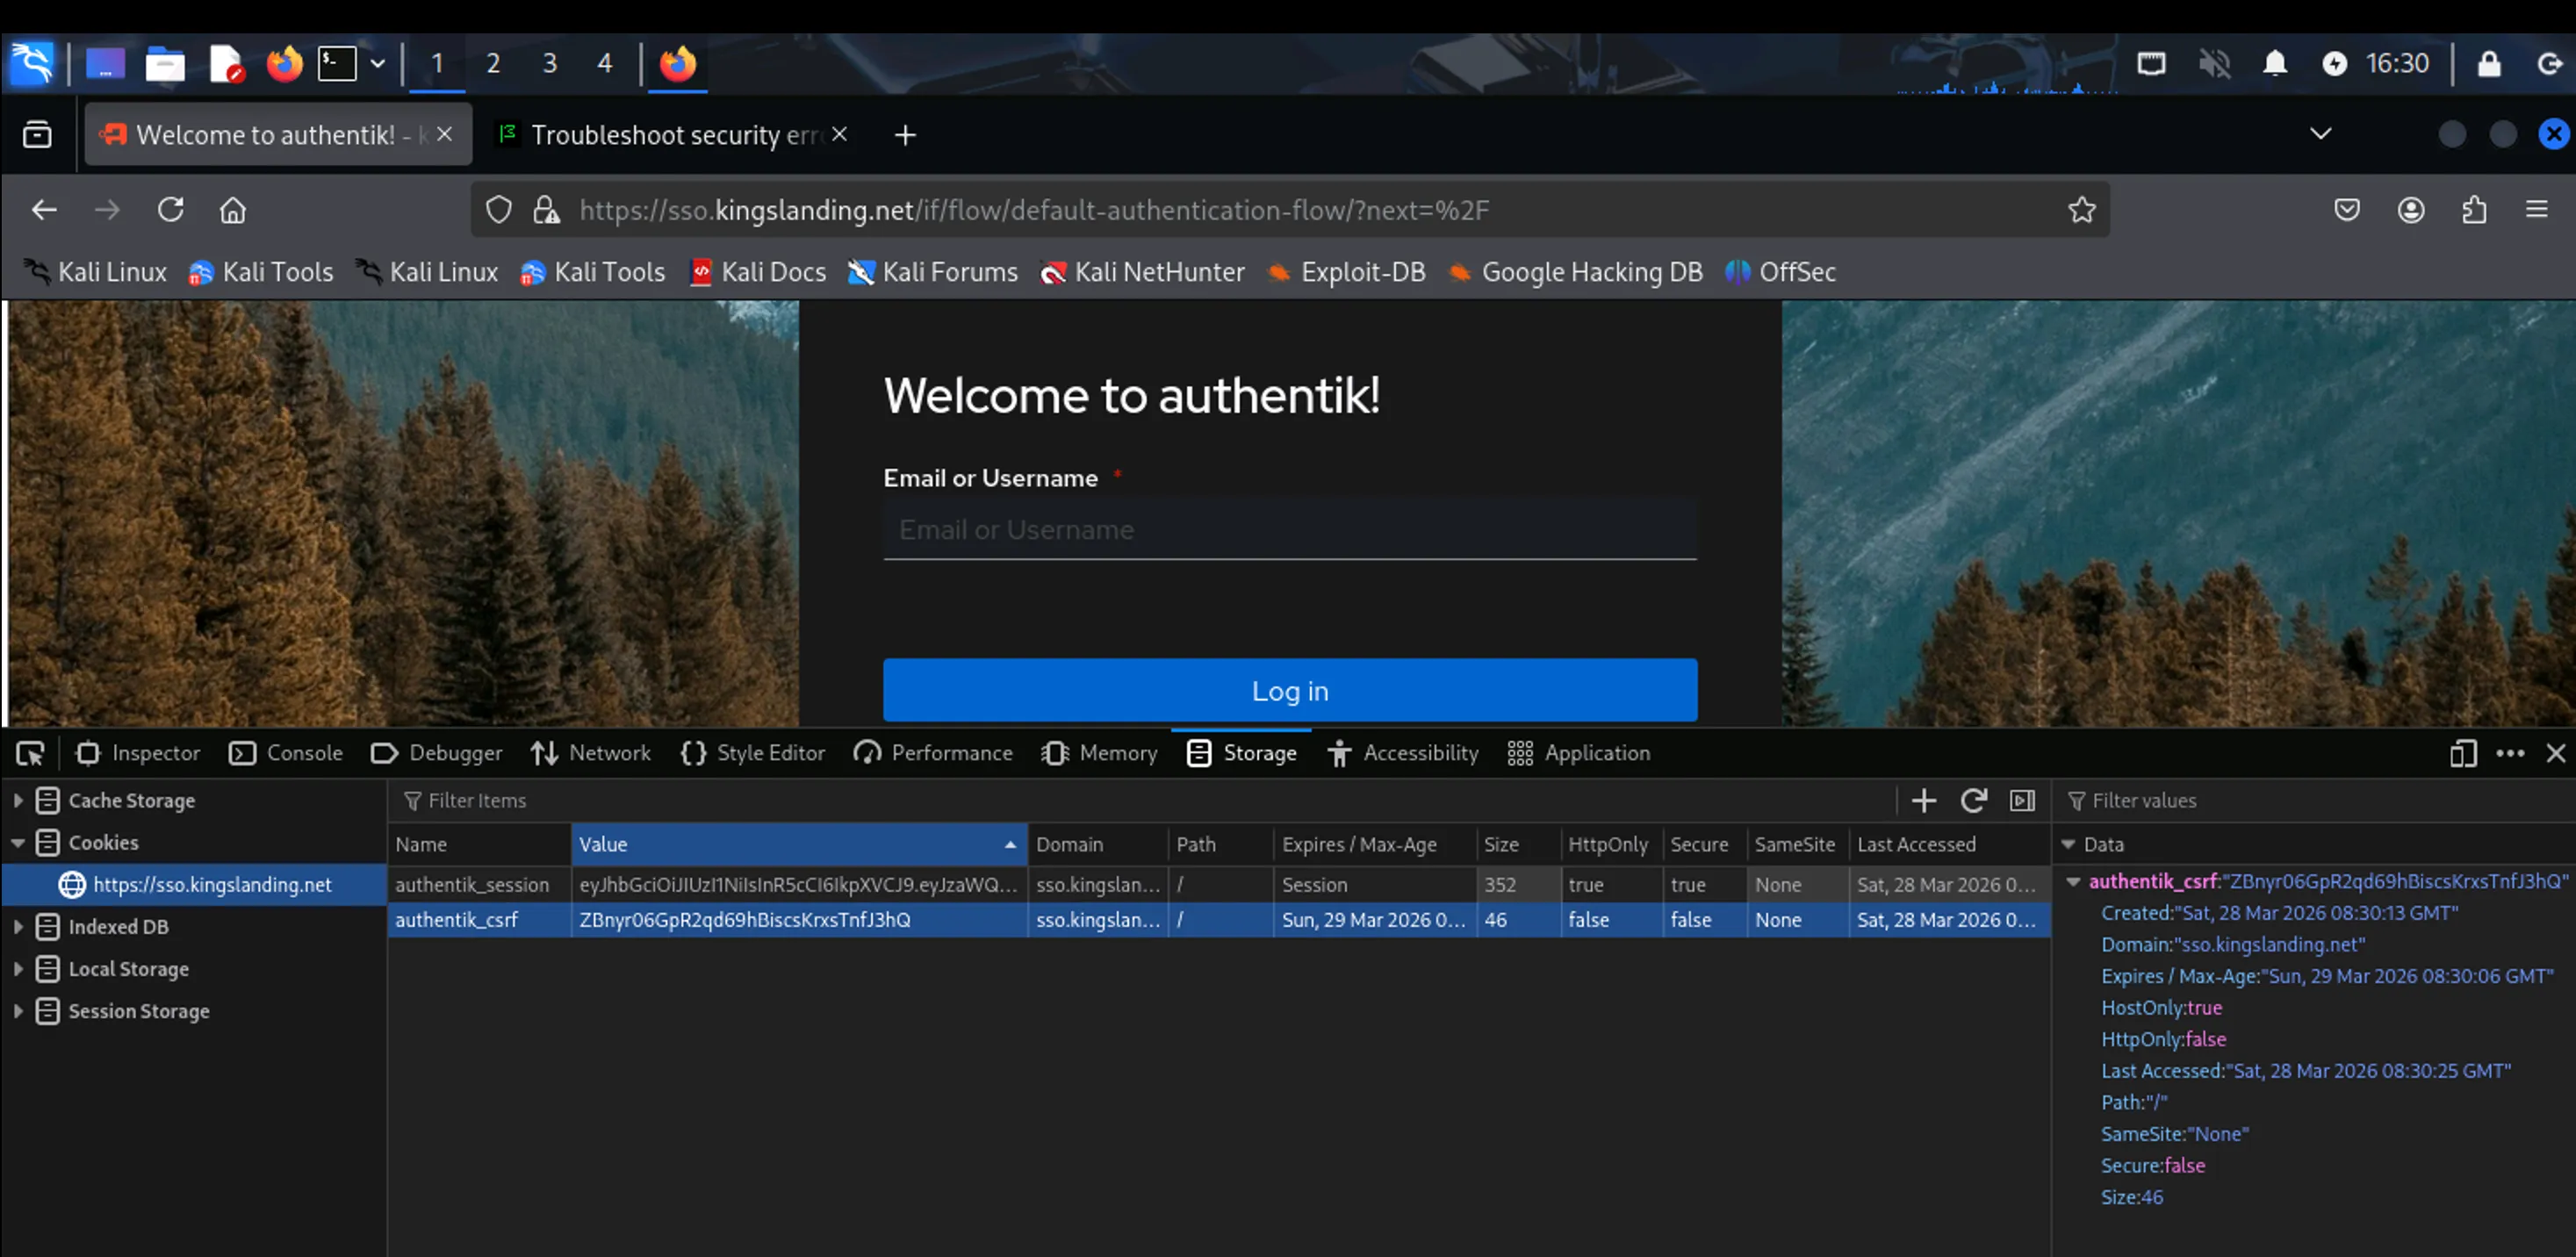Image resolution: width=2576 pixels, height=1257 pixels.
Task: Switch to workspace 3
Action: pos(549,64)
